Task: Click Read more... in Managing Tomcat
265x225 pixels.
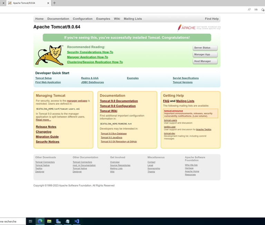Action: coord(43,120)
